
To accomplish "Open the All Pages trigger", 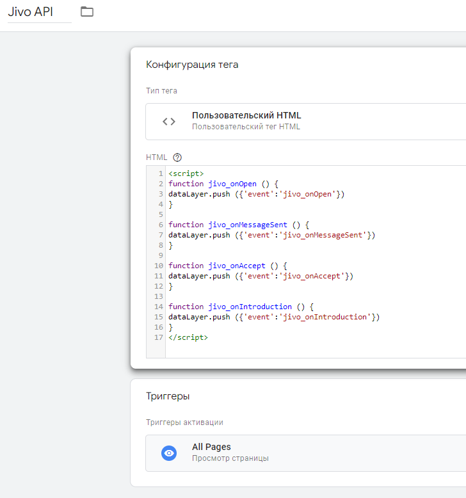I will coord(211,447).
